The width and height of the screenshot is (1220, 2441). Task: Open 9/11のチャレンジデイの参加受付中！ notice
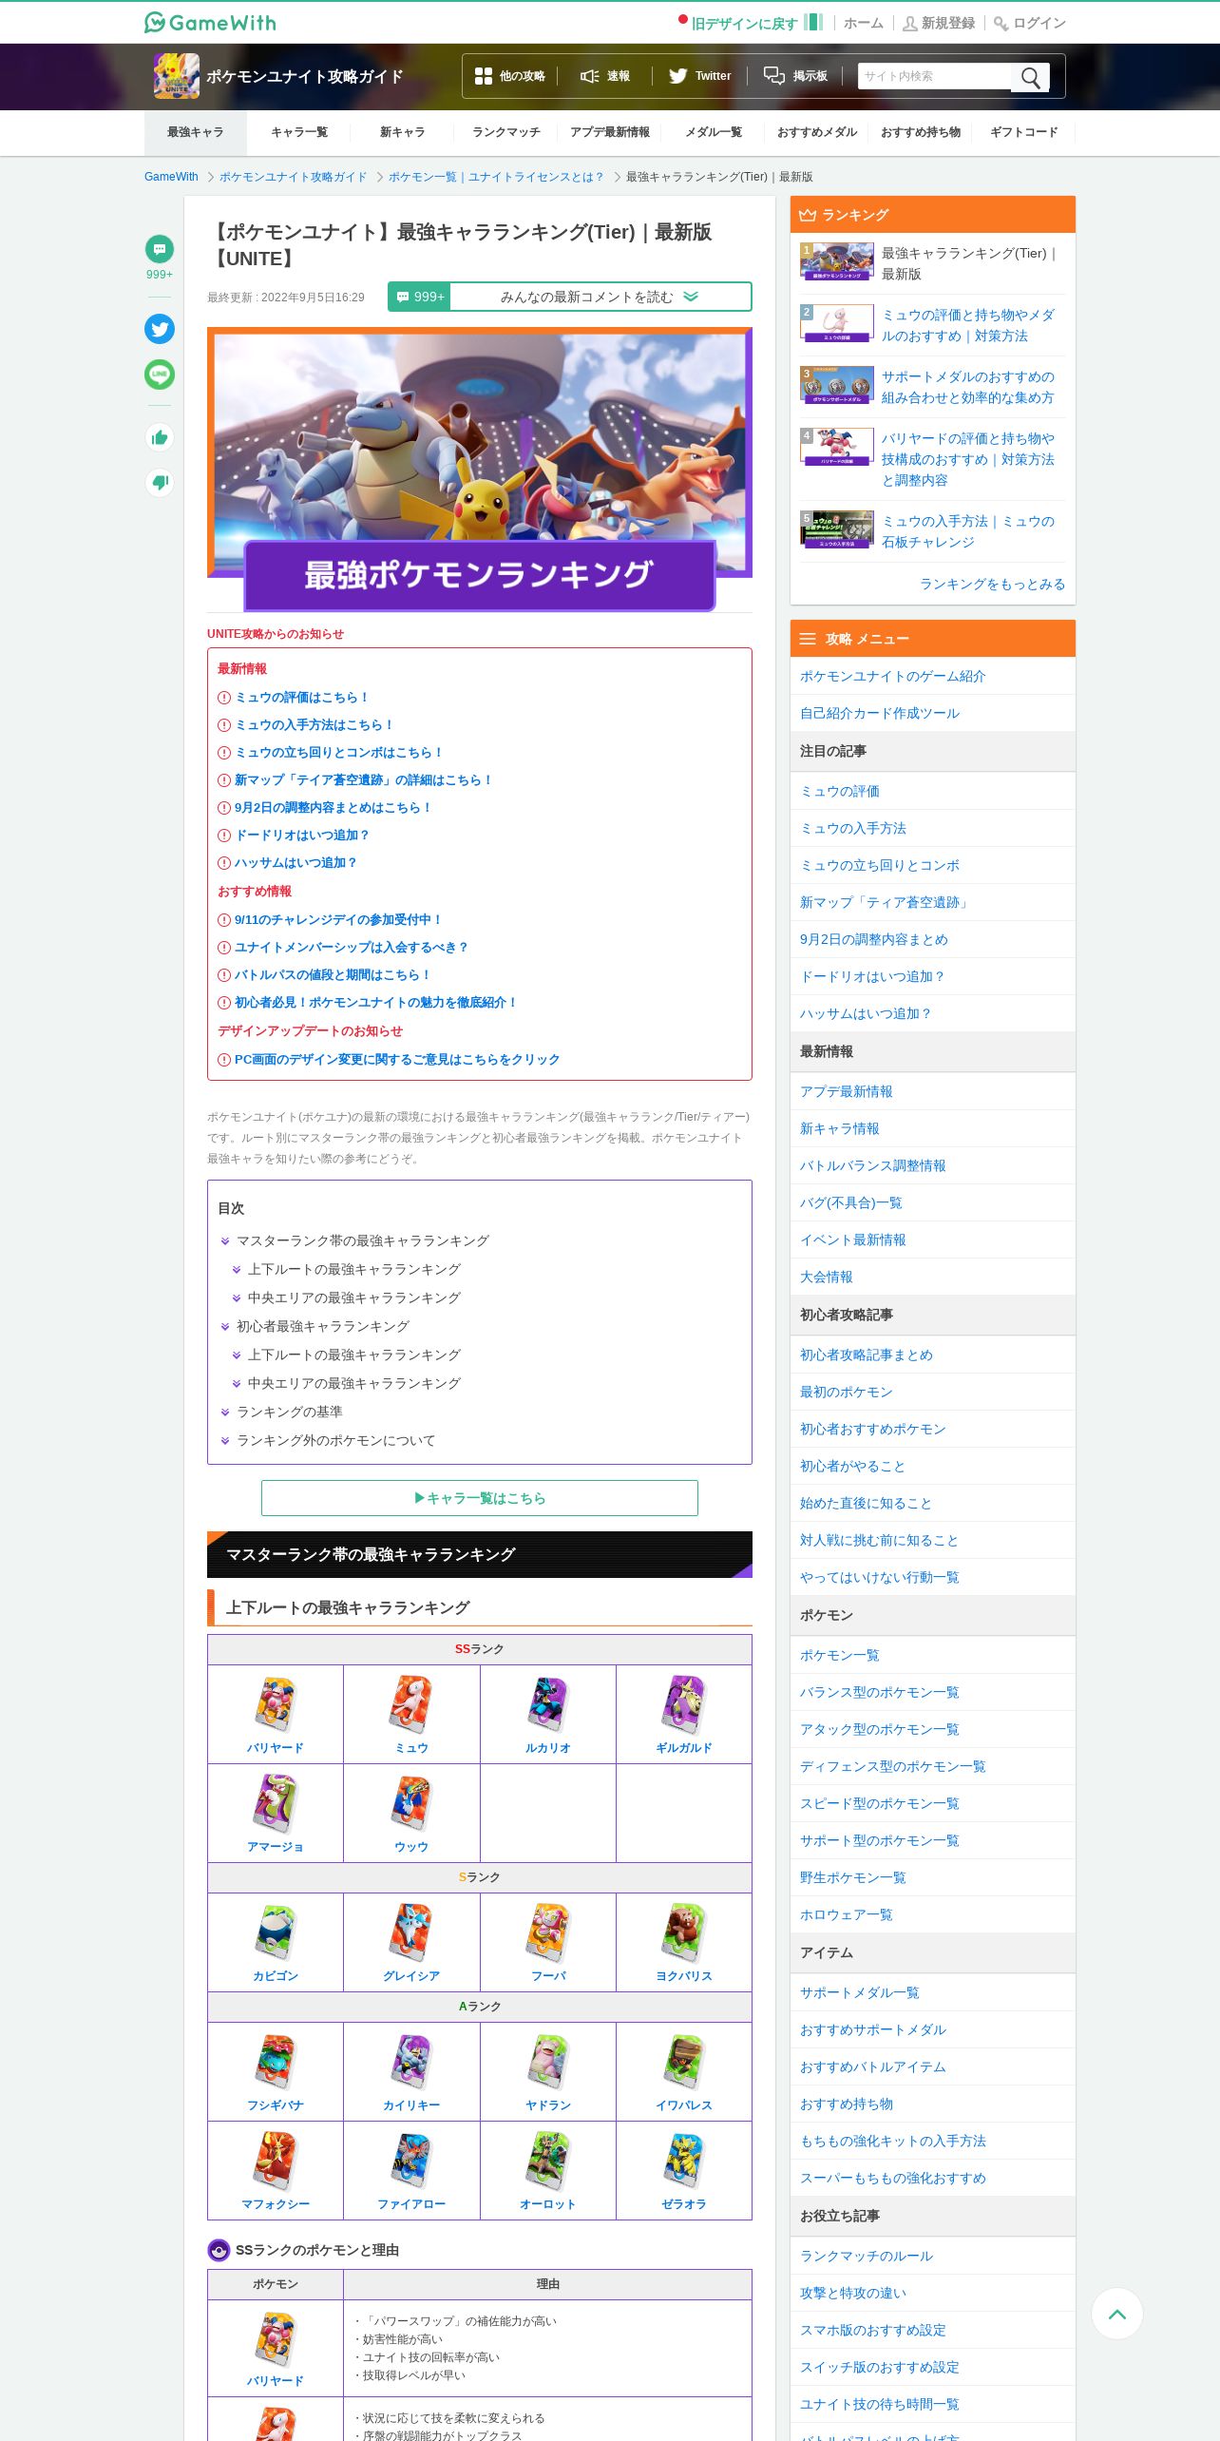click(338, 919)
